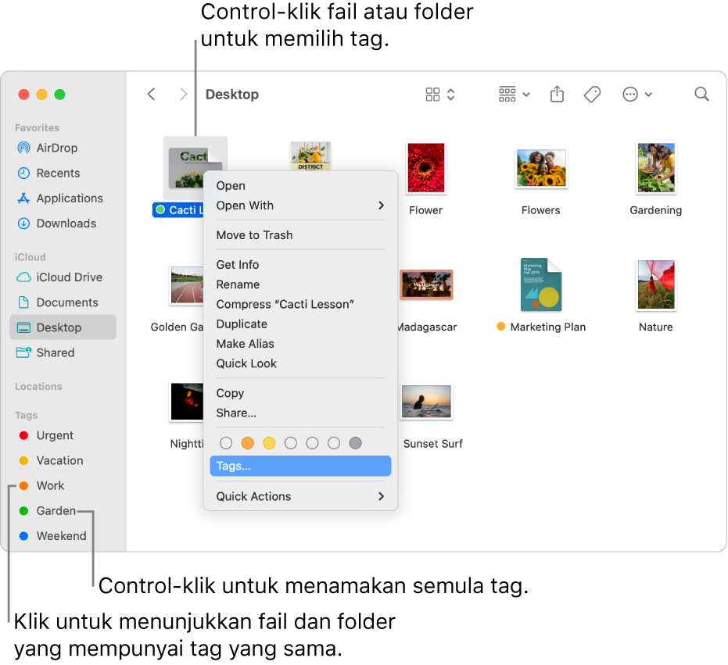Choose Copy in the context menu

pos(300,393)
